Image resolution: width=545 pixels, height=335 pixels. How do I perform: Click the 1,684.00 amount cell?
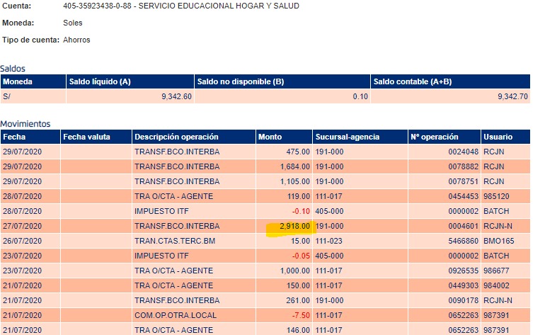click(x=295, y=166)
